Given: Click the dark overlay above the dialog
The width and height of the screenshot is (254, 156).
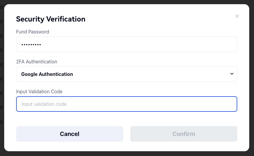Looking at the screenshot, I should [x=127, y=2].
